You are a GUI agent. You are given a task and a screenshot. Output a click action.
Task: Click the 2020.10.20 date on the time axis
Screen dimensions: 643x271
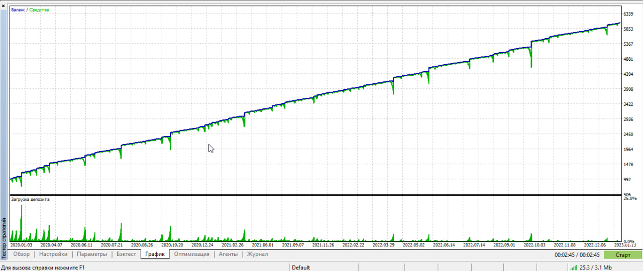coord(172,245)
